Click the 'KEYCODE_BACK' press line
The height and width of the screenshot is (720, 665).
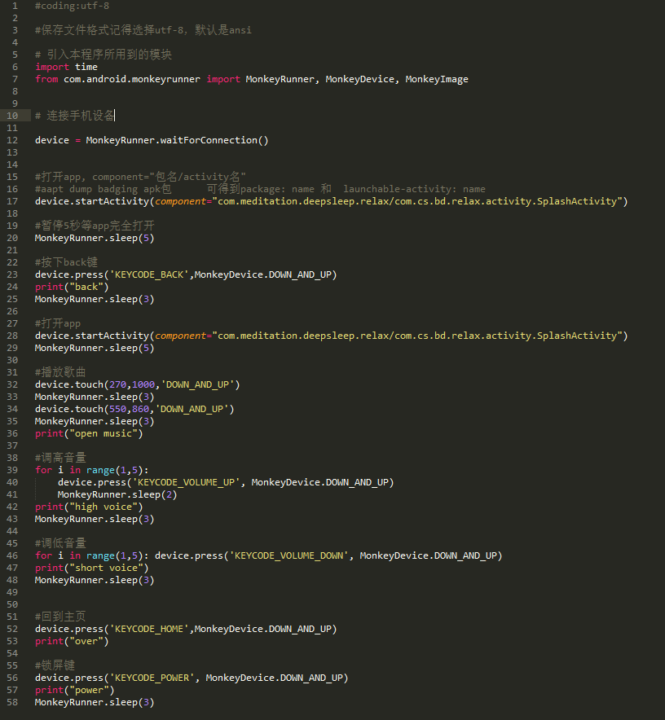tap(186, 274)
